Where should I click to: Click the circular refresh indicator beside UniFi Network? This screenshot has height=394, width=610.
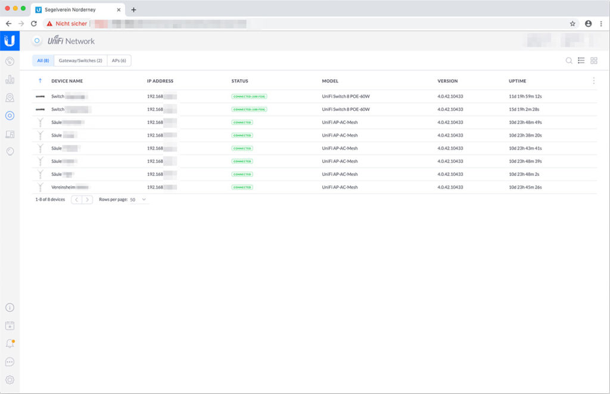(x=37, y=41)
